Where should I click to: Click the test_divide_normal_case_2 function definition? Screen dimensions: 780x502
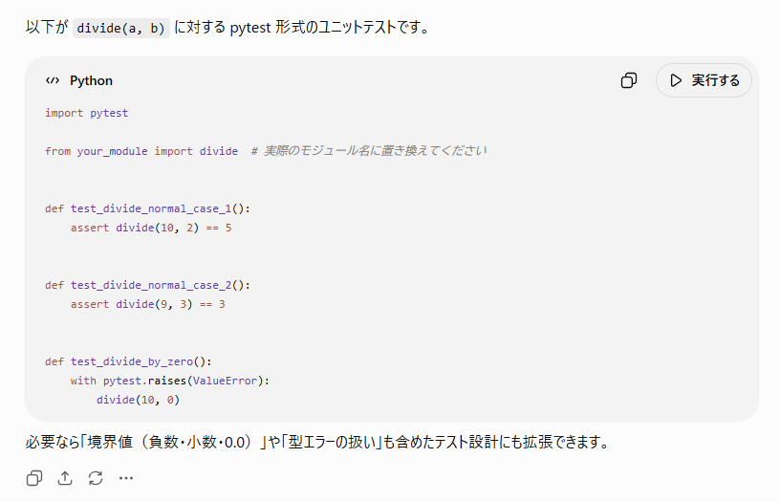[x=148, y=285]
